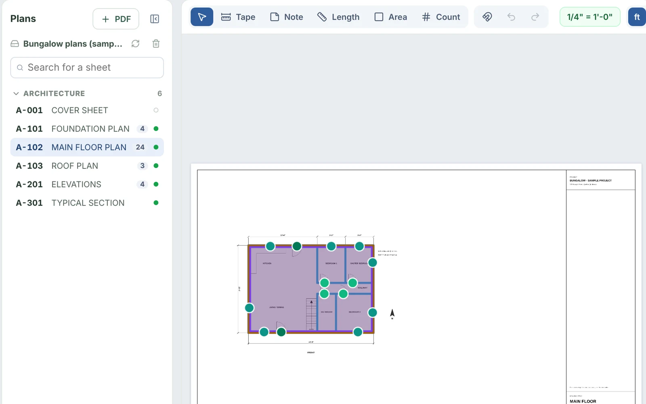Screen dimensions: 646x404
Task: Click the green status dot for TYPICAL SECTION
Action: (156, 203)
